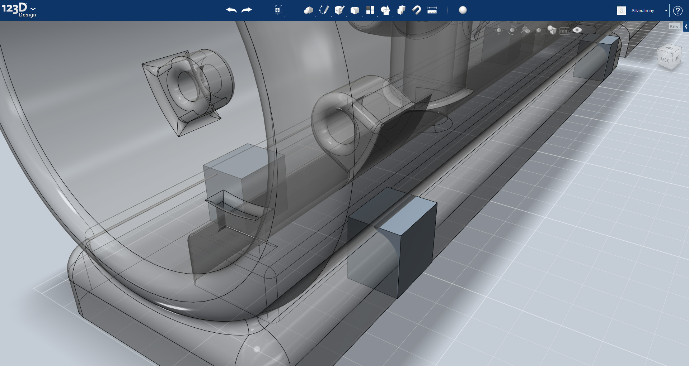Open the Measure ruler tool

point(432,10)
